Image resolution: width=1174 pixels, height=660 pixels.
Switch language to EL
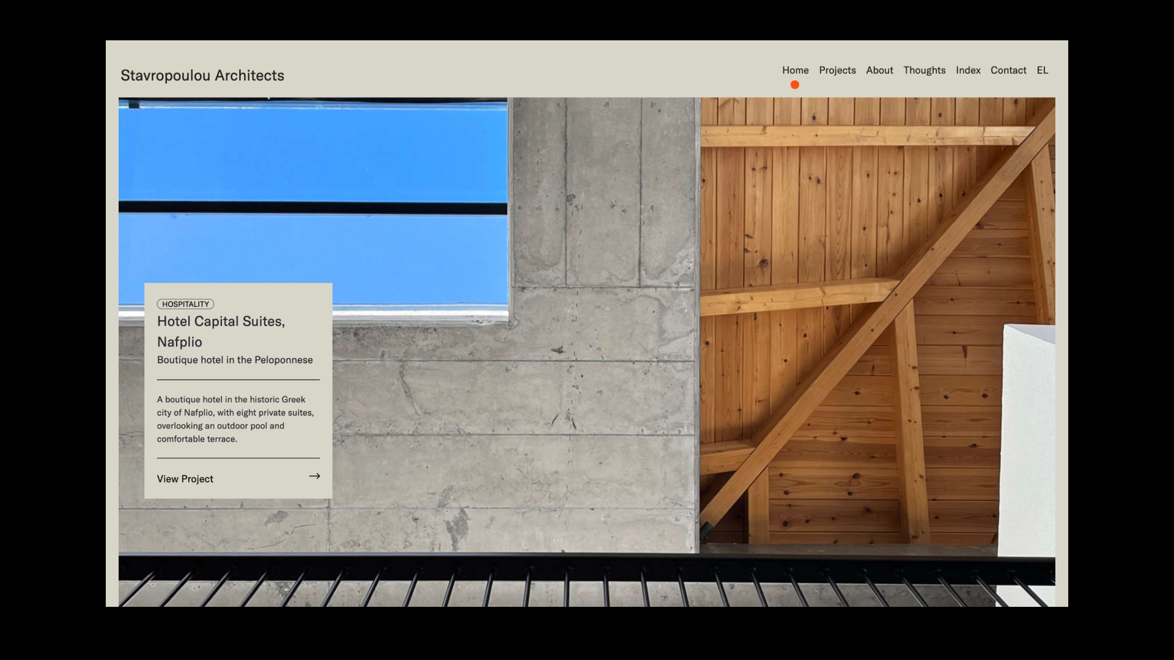point(1042,70)
